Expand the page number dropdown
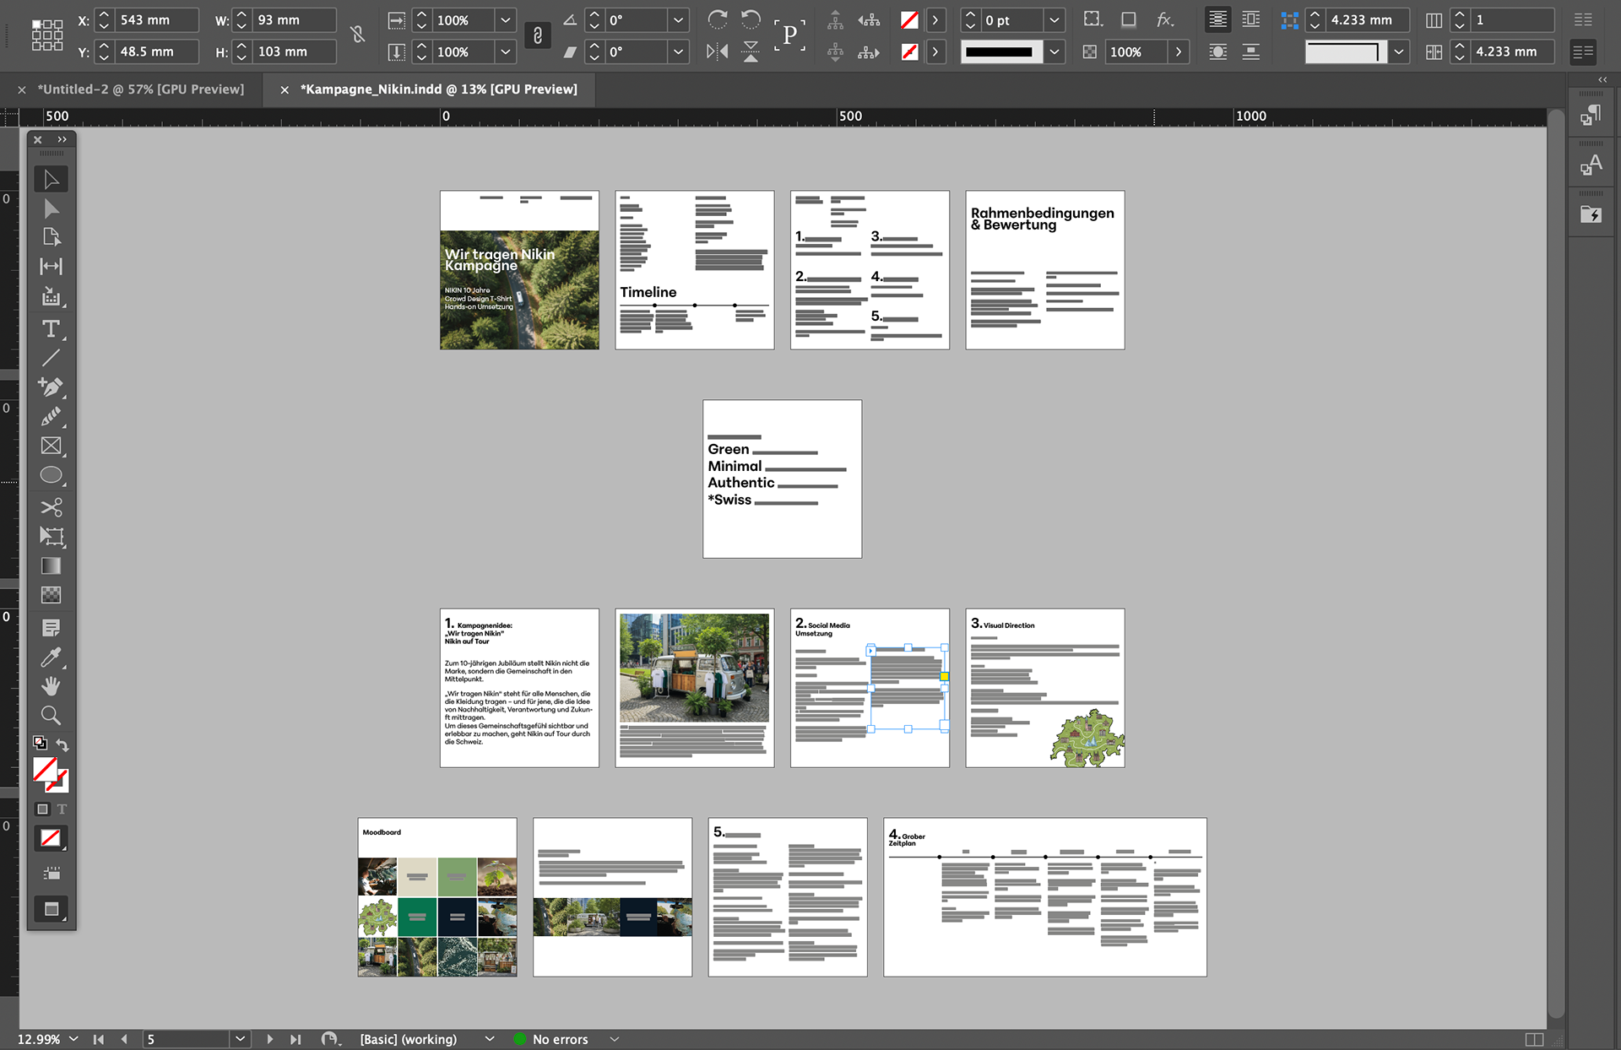 pyautogui.click(x=240, y=1039)
